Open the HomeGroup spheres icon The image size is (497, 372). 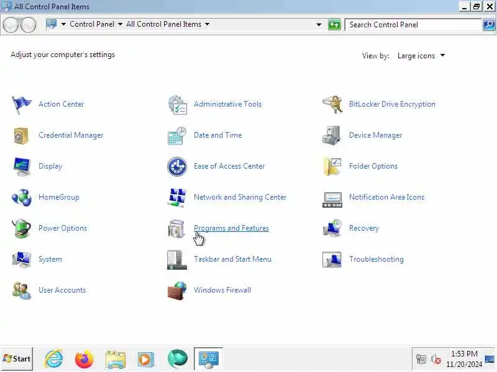22,197
